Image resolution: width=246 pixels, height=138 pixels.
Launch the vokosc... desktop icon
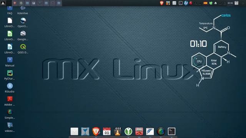tap(10, 127)
